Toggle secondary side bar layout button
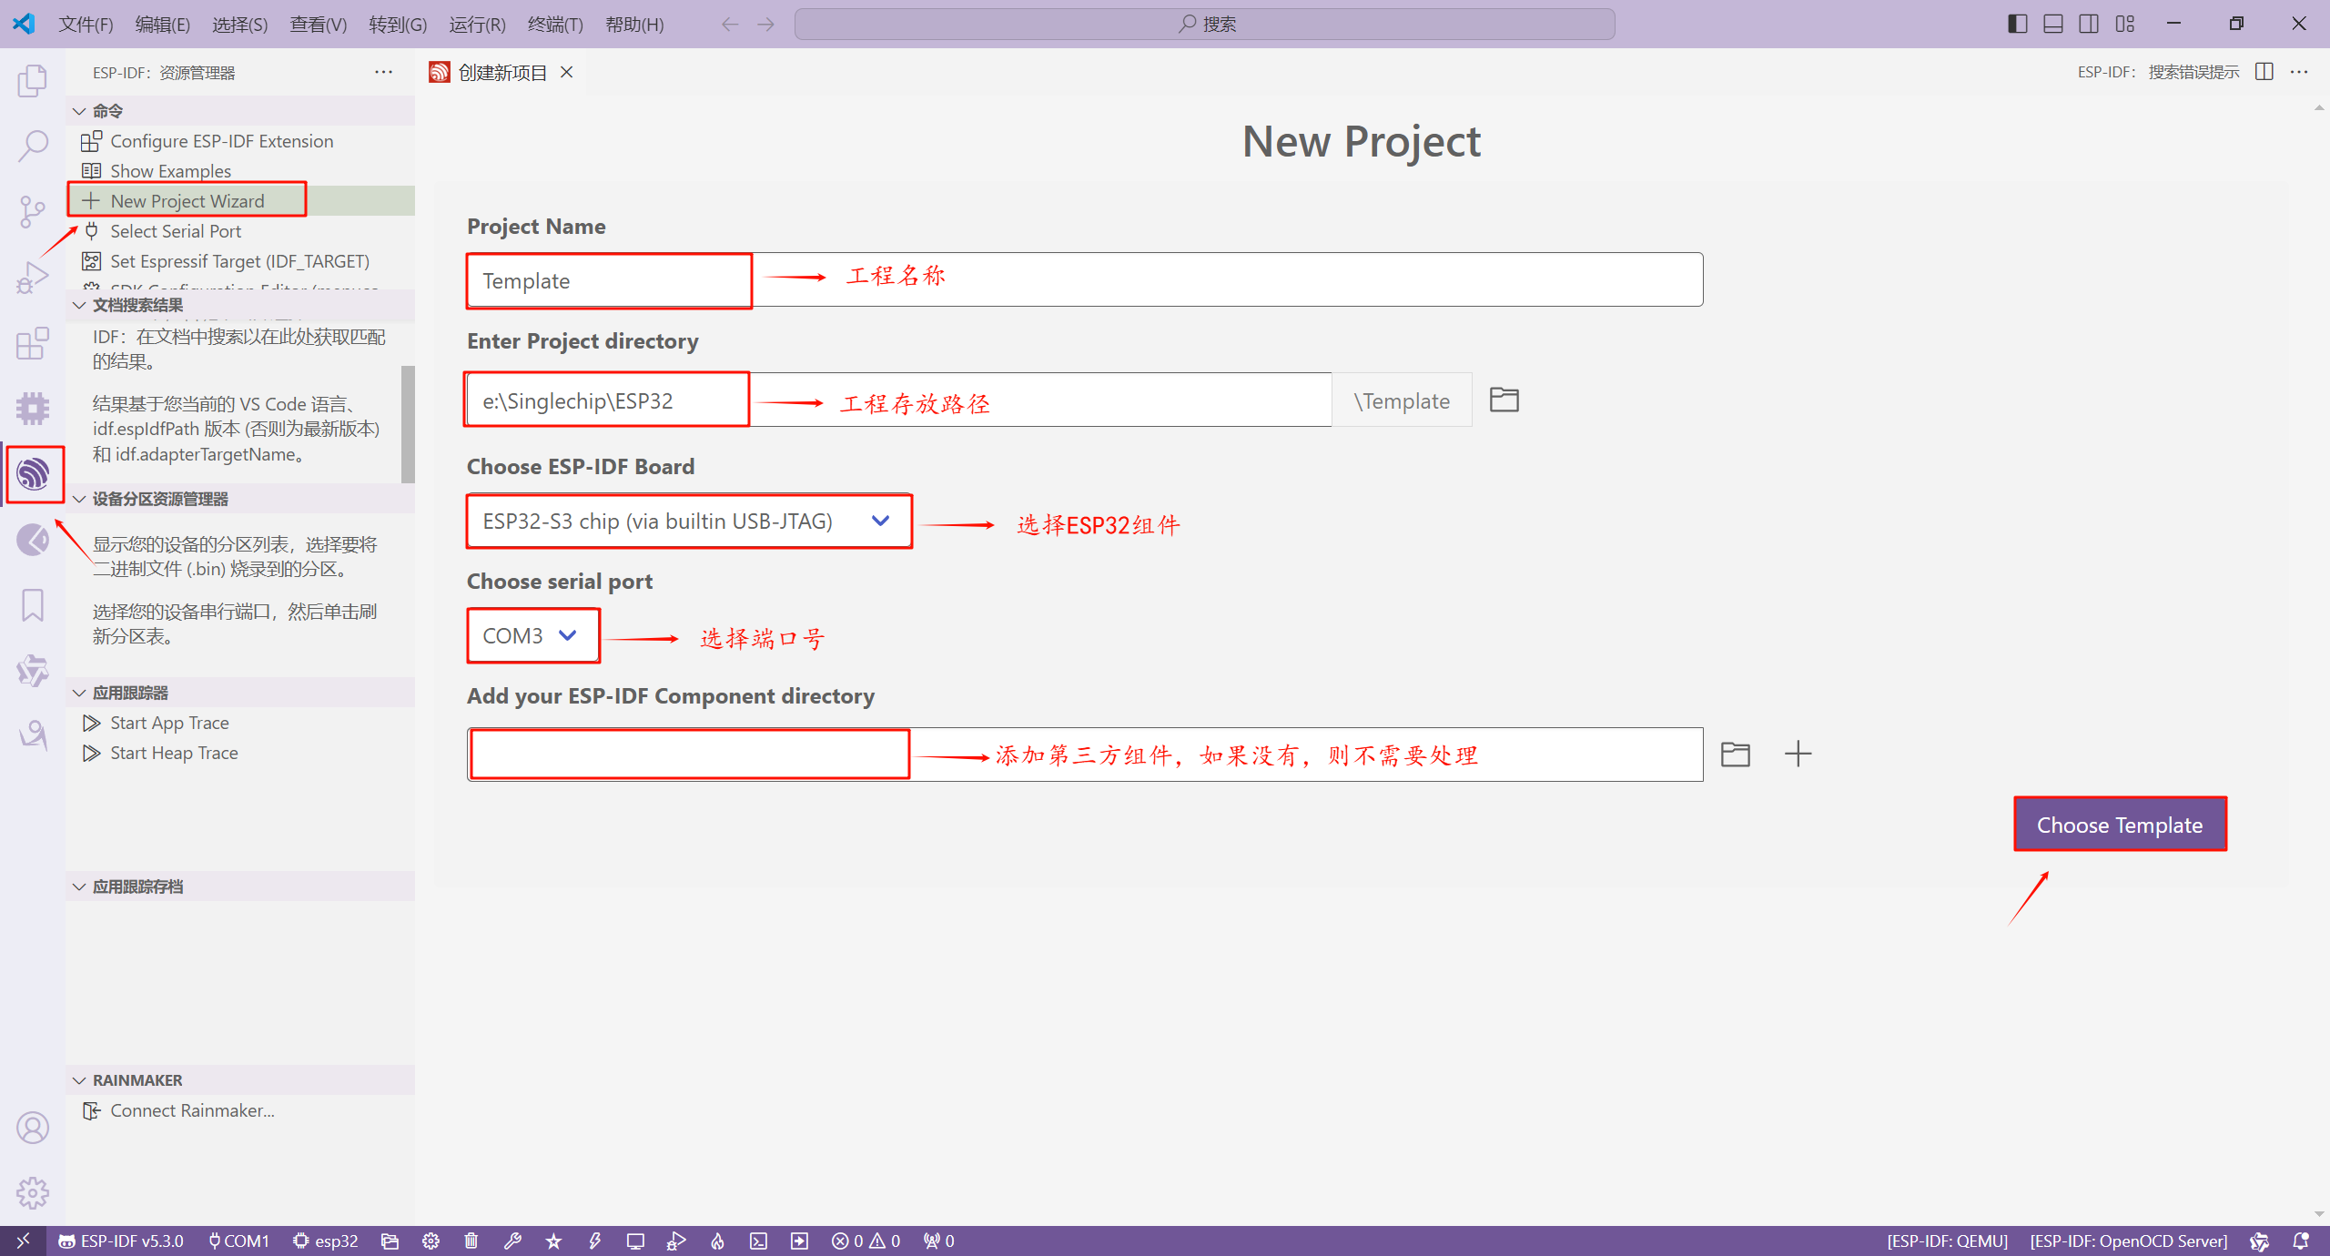The width and height of the screenshot is (2330, 1256). (2089, 24)
